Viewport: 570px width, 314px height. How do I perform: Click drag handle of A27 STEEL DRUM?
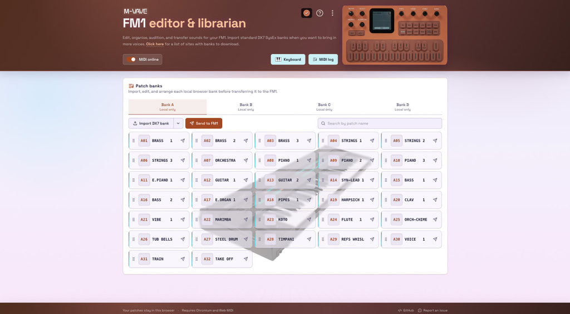tap(196, 239)
